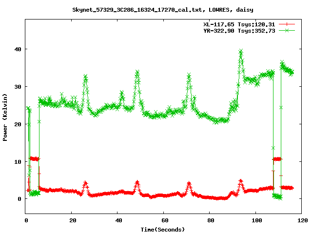Click the red legend line sample
The image size is (312, 234).
[x=287, y=24]
